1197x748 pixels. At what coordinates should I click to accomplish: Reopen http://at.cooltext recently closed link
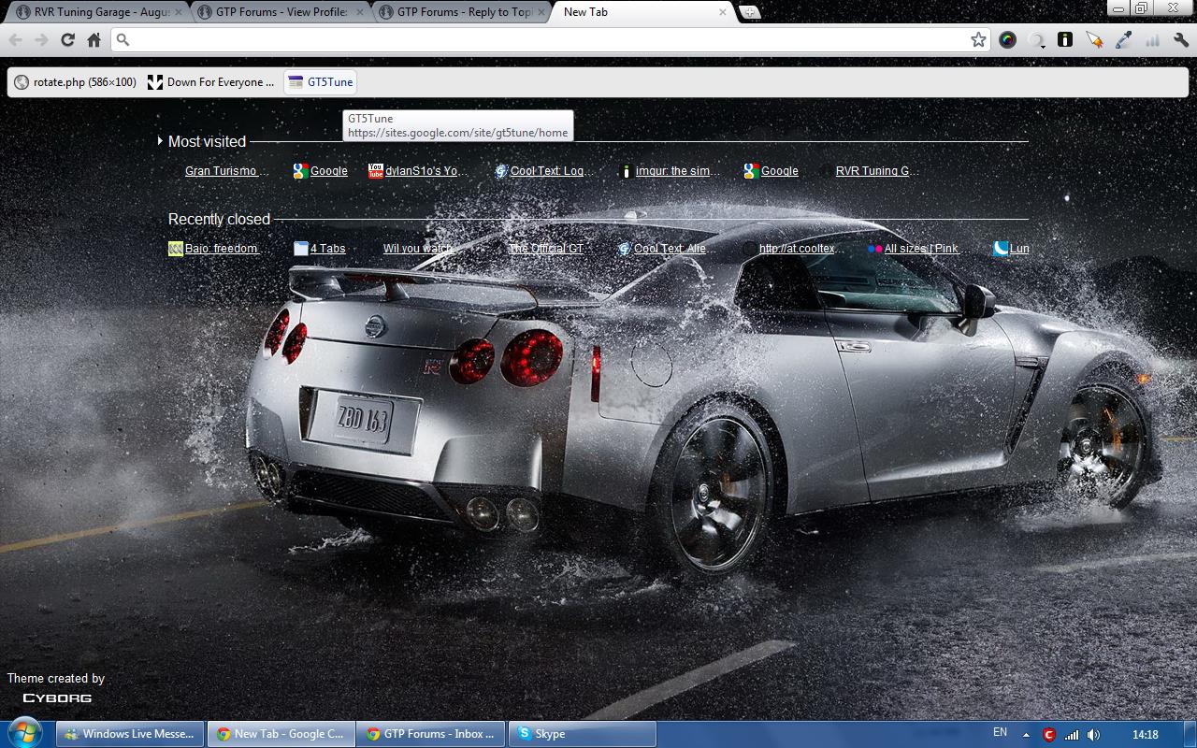[794, 249]
